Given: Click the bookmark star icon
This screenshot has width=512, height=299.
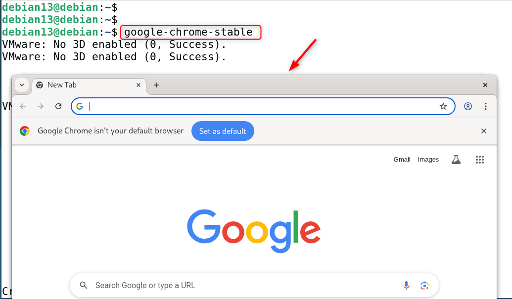Looking at the screenshot, I should [443, 106].
